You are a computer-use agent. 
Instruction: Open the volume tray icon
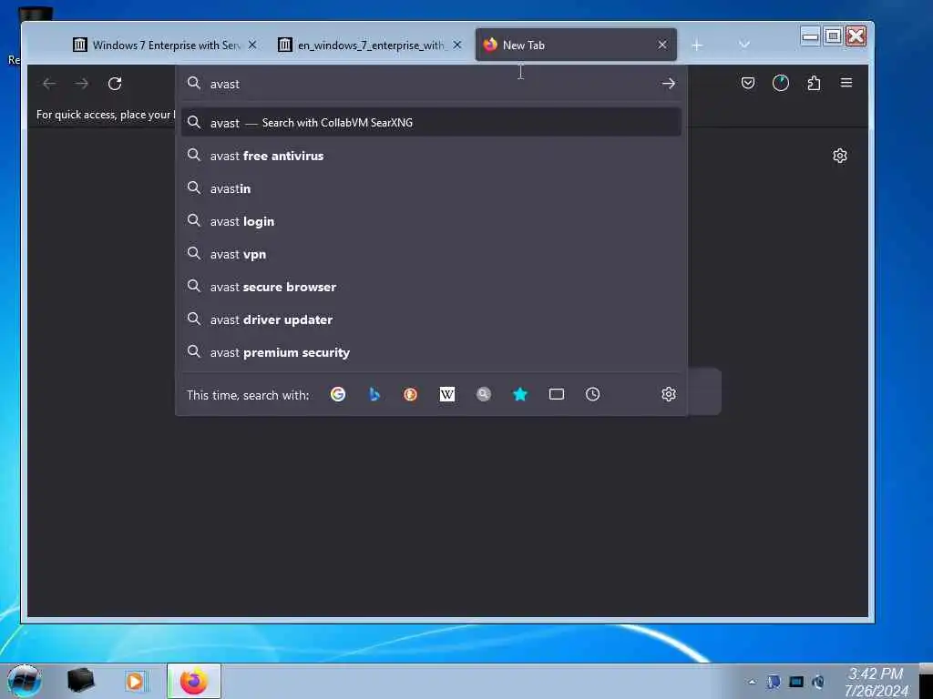[819, 682]
